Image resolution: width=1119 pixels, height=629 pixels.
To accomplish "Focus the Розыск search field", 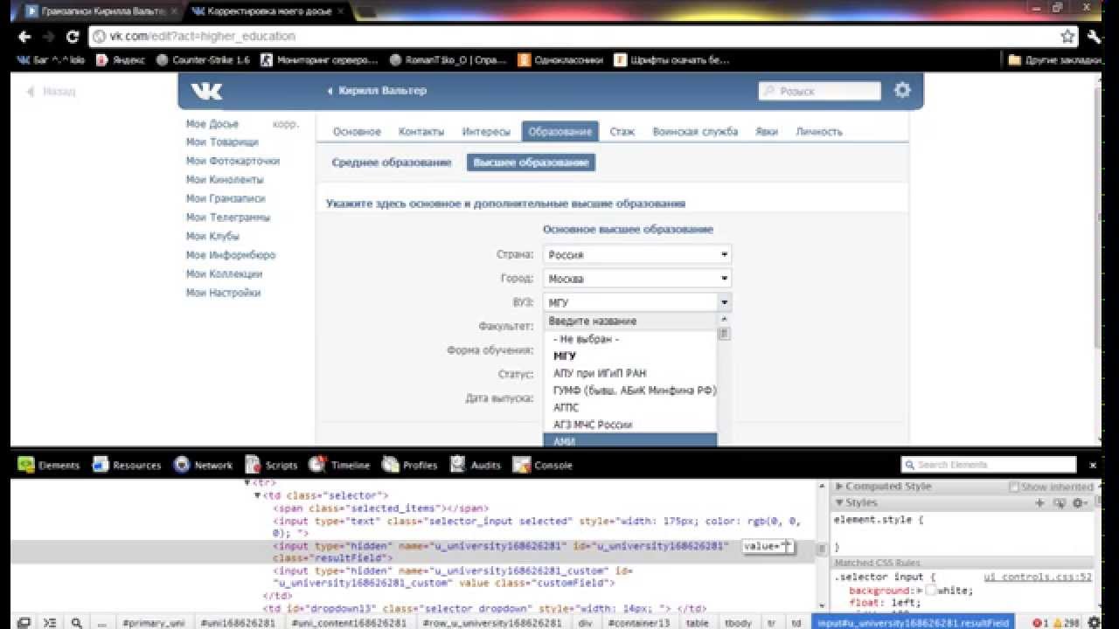I will (x=820, y=91).
